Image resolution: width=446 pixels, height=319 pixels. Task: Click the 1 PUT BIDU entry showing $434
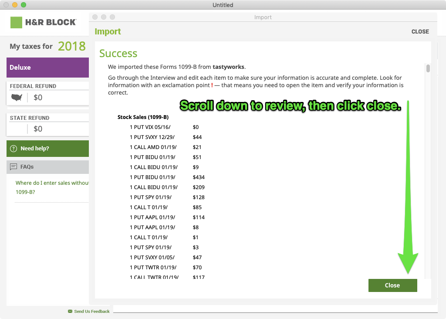pyautogui.click(x=152, y=177)
